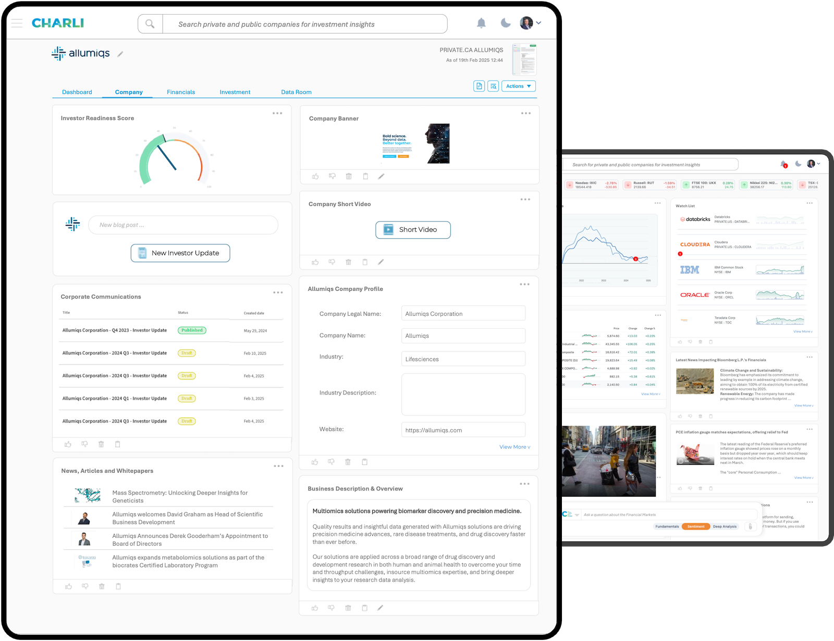Click trash icon under News, Articles card

(x=102, y=587)
